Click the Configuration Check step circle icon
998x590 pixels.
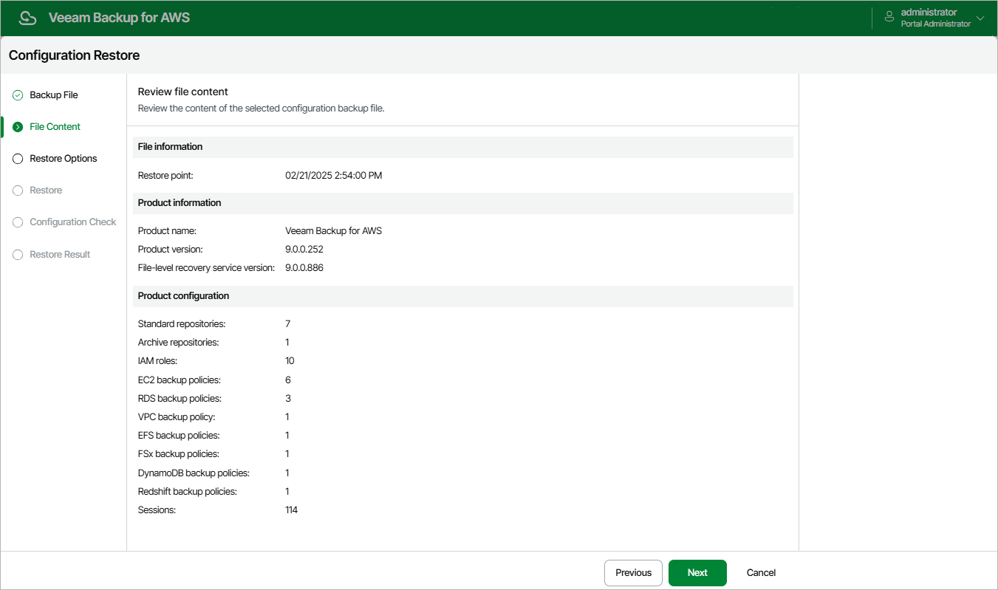point(18,222)
